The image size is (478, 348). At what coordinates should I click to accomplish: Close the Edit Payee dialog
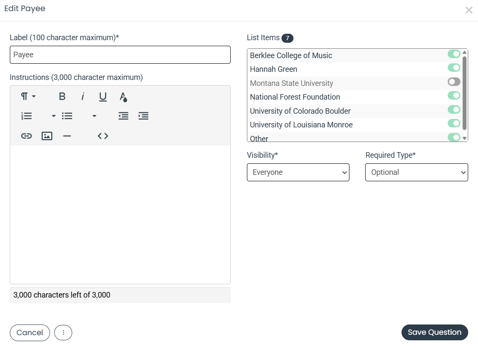pyautogui.click(x=469, y=10)
